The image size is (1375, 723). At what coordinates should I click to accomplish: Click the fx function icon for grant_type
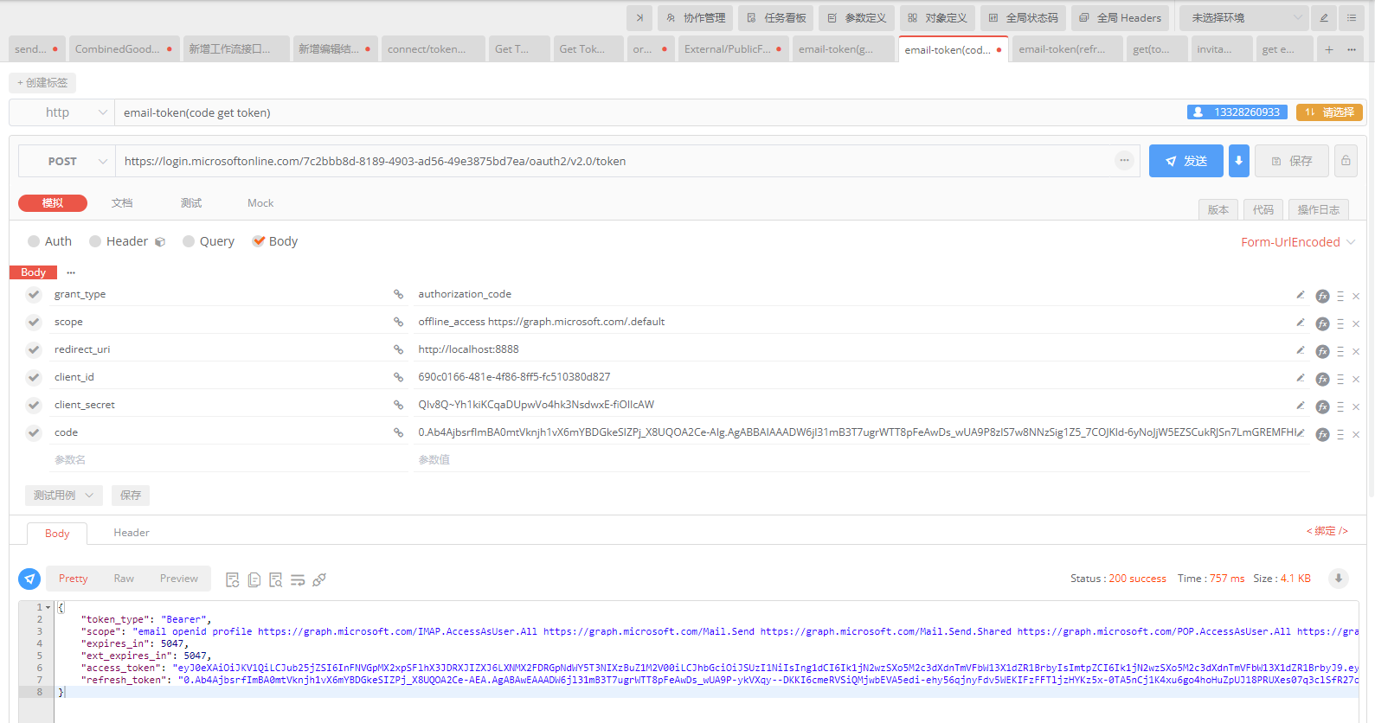(1322, 296)
